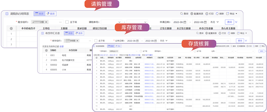Viewport: 267px width, 112px height.
Task: Print the 收发存汇总表 report
Action: (x=223, y=33)
